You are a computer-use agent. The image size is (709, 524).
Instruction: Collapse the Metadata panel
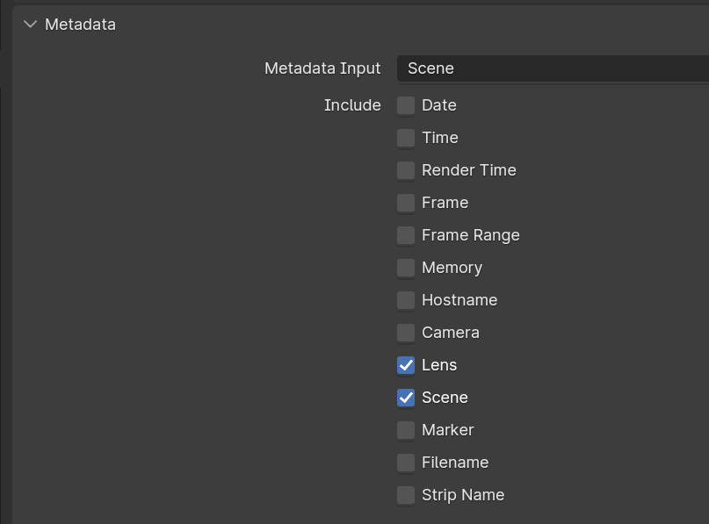coord(30,25)
